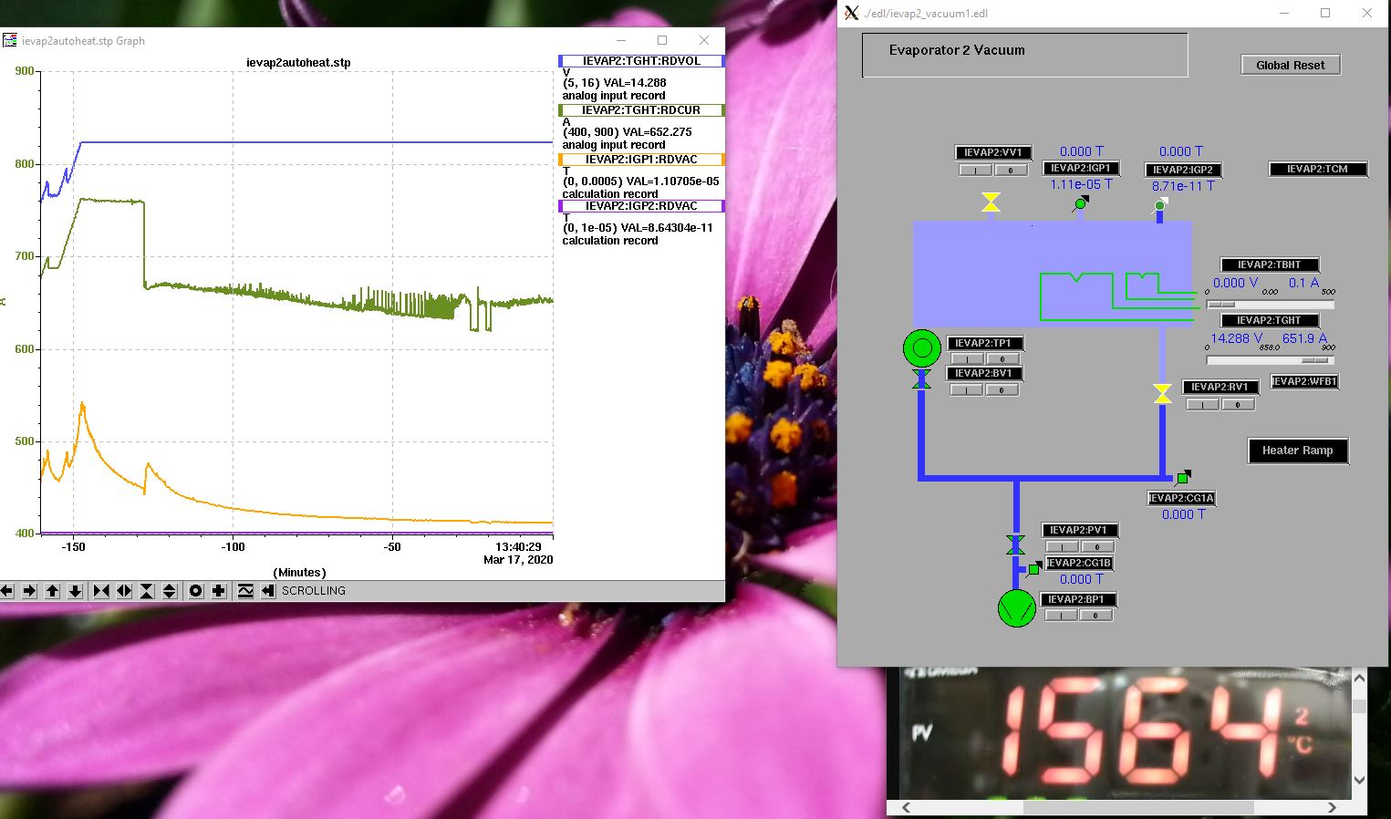This screenshot has width=1391, height=819.
Task: Open the IEVAP2:TBHT heater display
Action: coord(1269,264)
